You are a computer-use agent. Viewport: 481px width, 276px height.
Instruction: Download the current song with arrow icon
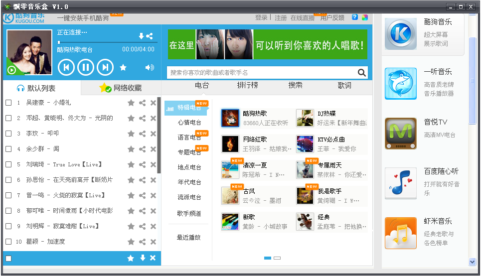pos(141,36)
